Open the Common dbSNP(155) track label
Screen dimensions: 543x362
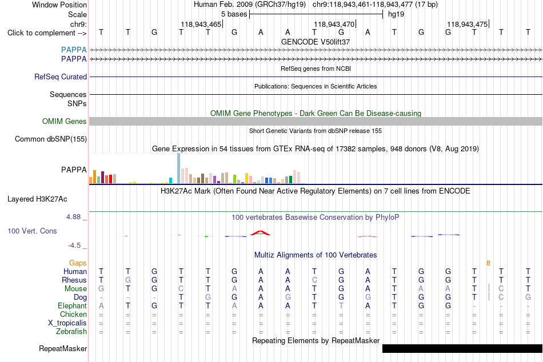pyautogui.click(x=50, y=139)
